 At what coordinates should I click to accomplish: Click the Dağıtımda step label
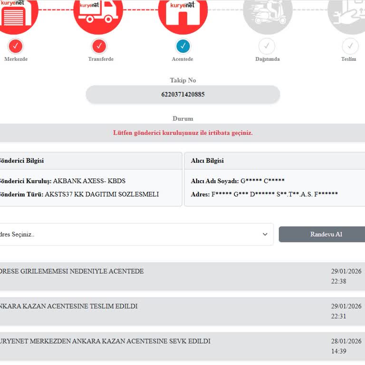[x=268, y=59]
